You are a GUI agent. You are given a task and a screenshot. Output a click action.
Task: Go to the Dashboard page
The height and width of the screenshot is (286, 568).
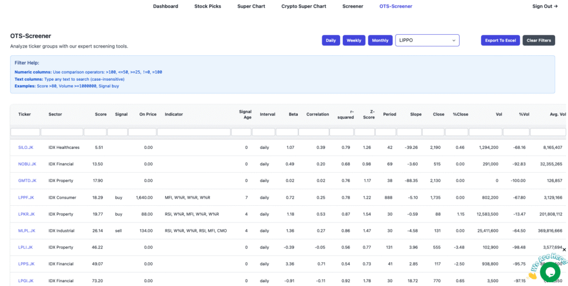coord(165,7)
